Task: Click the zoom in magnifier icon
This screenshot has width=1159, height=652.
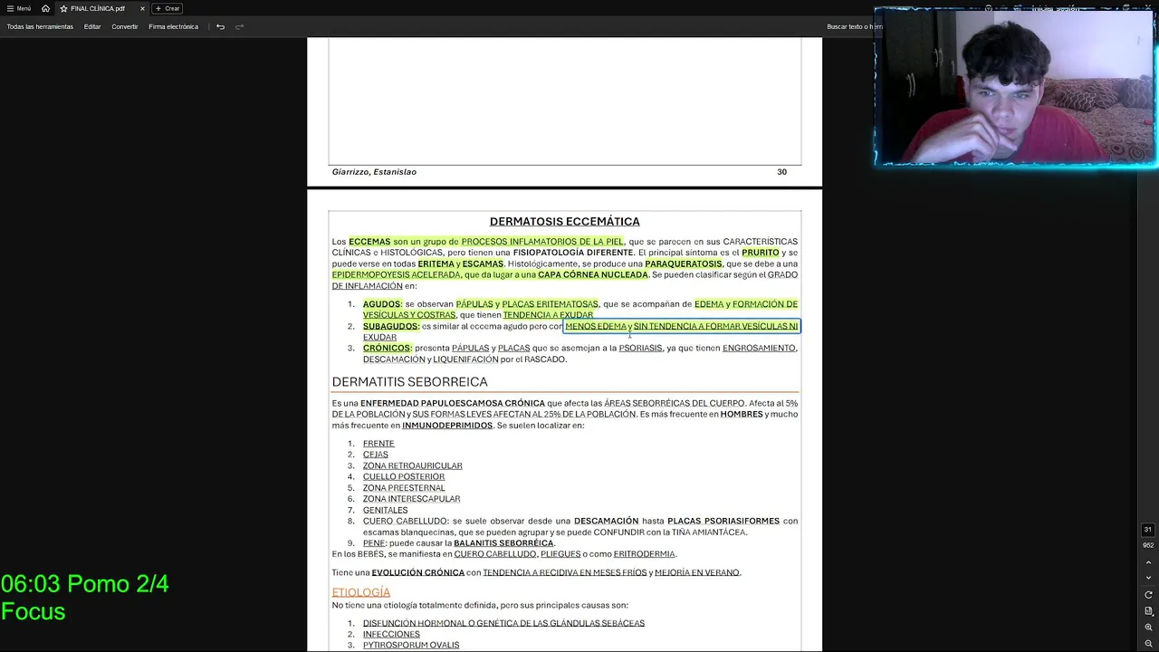Action: tap(1148, 628)
